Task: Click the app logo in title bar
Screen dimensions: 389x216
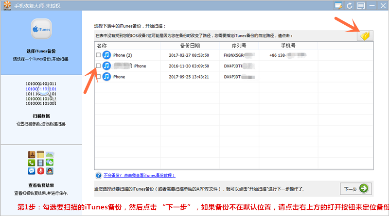Action: click(x=7, y=5)
